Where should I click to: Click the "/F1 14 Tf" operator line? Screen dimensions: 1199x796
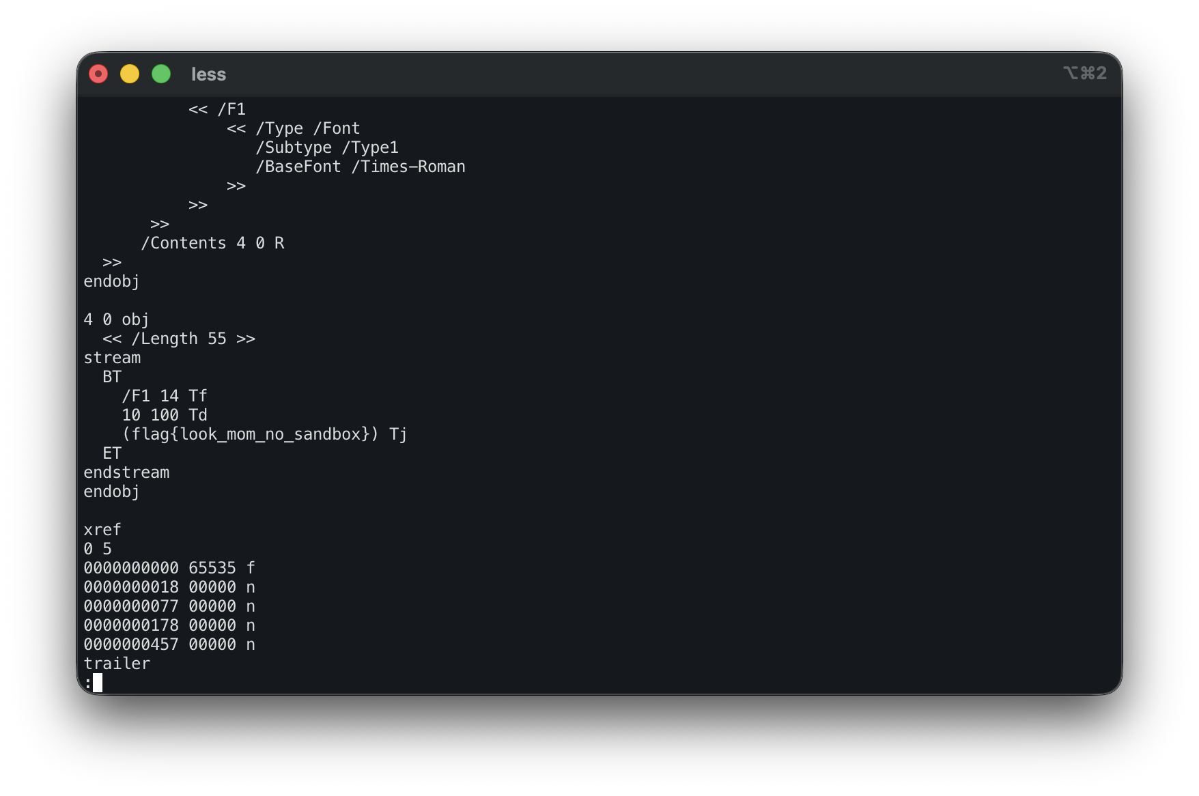pos(164,396)
